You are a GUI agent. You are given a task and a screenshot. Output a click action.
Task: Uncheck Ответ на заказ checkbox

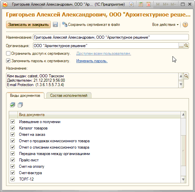[x=12, y=134]
